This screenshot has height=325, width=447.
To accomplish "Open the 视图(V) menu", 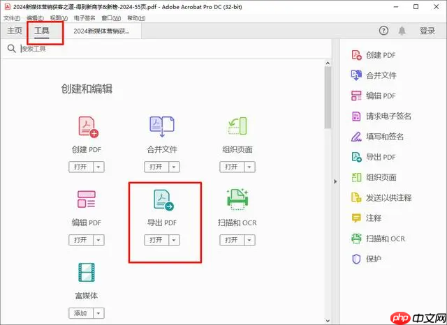I will pos(59,18).
